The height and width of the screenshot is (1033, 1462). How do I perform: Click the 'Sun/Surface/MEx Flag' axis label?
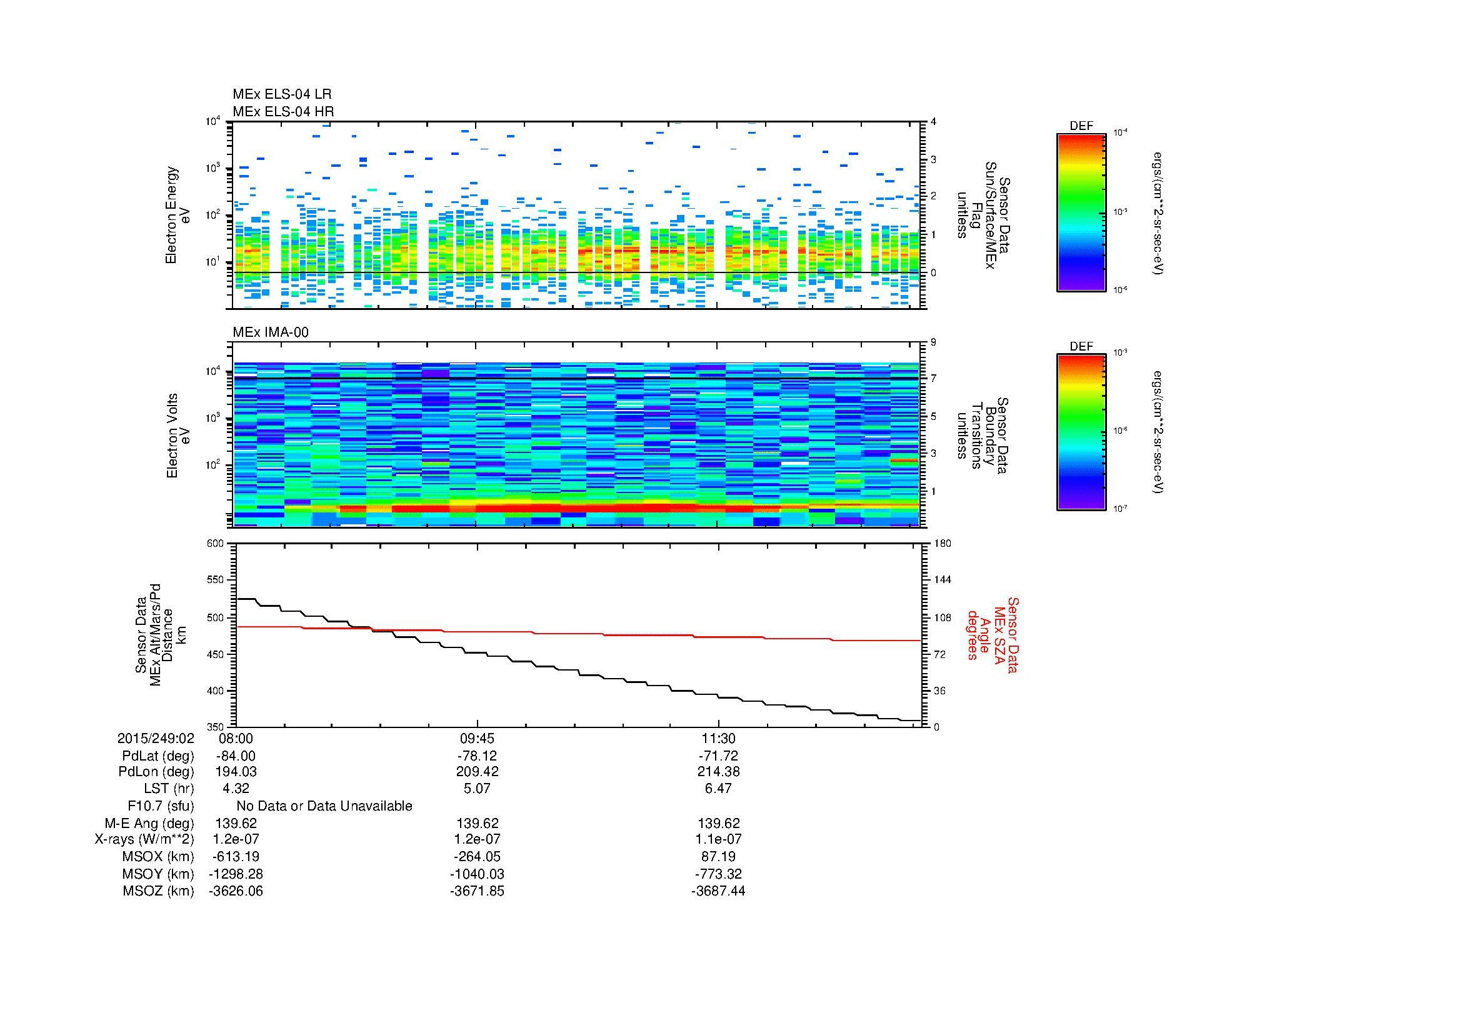[983, 215]
